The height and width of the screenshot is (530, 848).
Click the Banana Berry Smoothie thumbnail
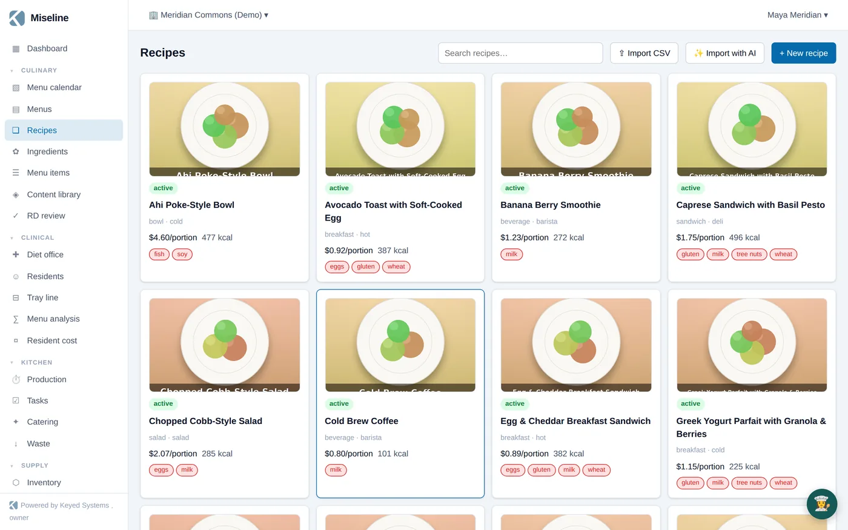click(x=576, y=129)
